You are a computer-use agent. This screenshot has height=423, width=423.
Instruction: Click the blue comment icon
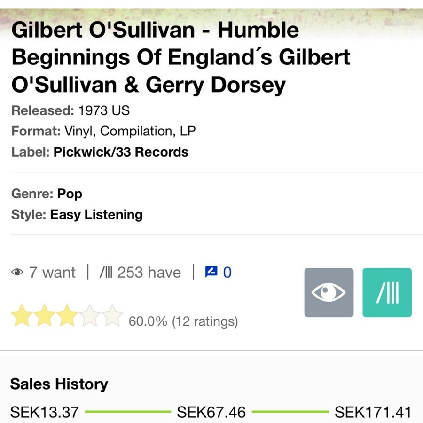pyautogui.click(x=211, y=272)
